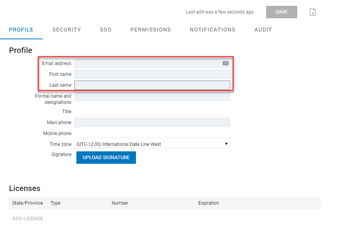The image size is (353, 235).
Task: Click the Expiration column header
Action: click(208, 203)
